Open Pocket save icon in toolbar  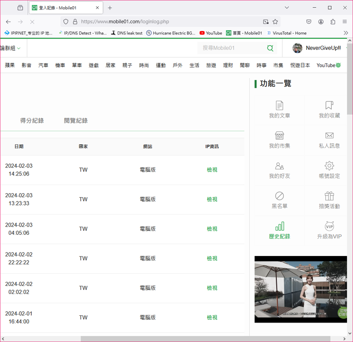[x=309, y=22]
